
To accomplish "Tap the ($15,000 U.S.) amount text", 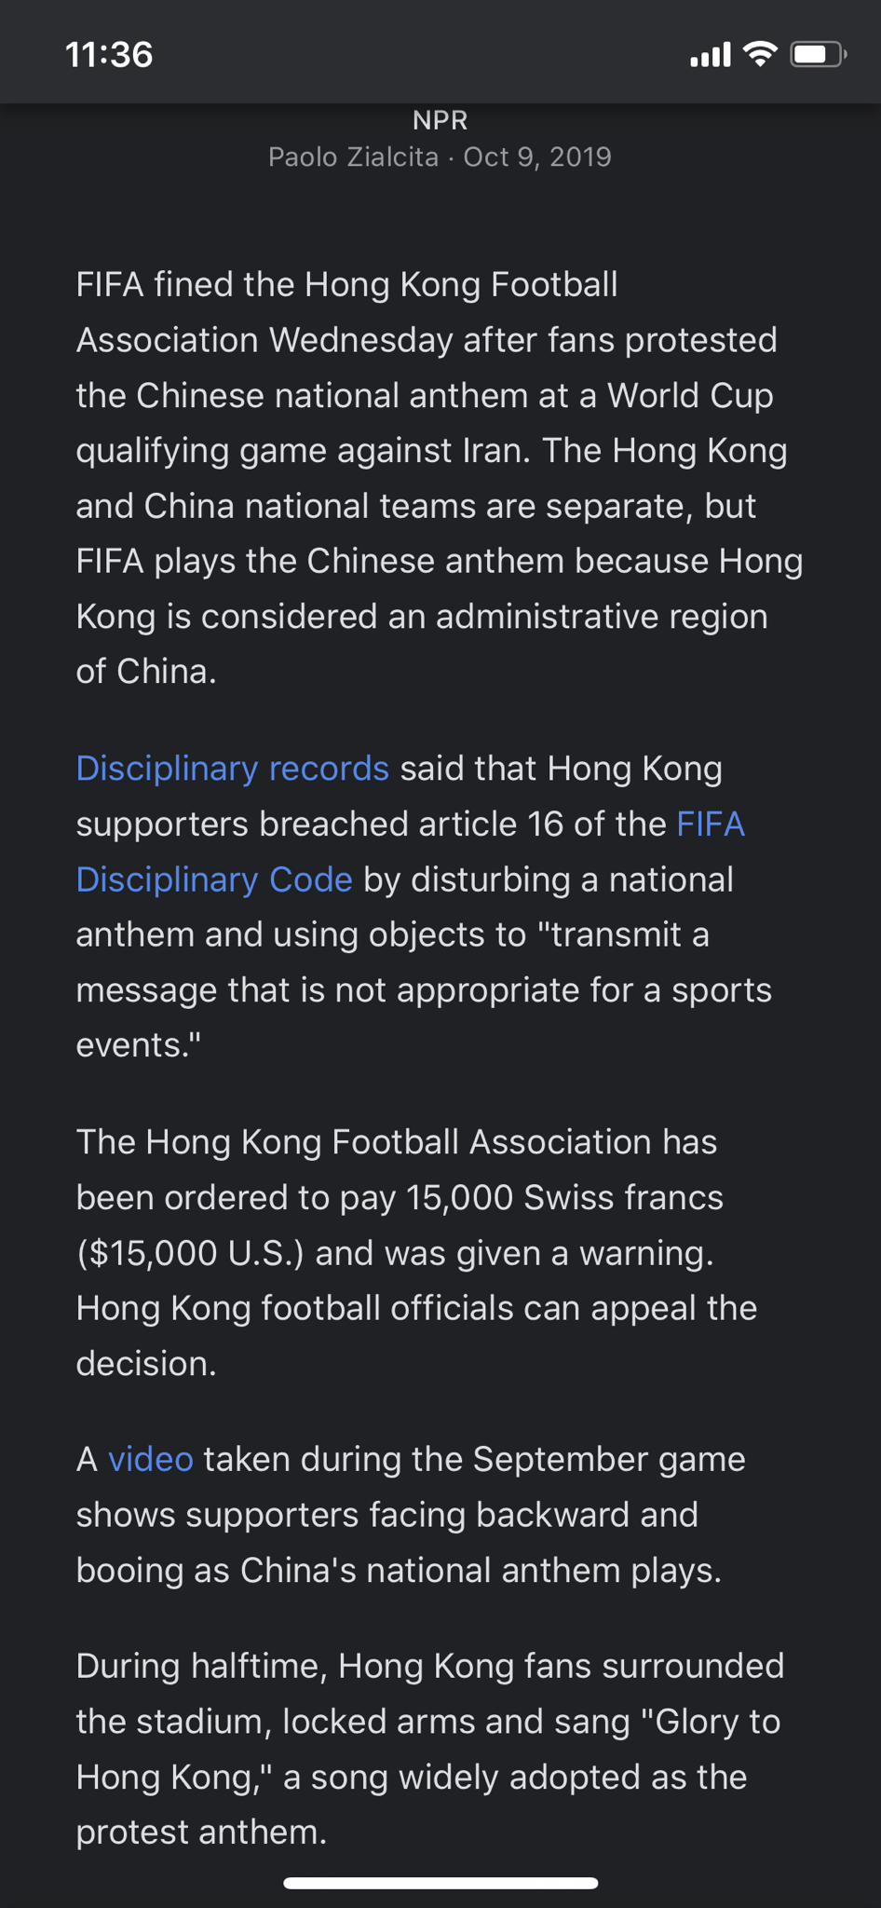I will pos(190,1253).
